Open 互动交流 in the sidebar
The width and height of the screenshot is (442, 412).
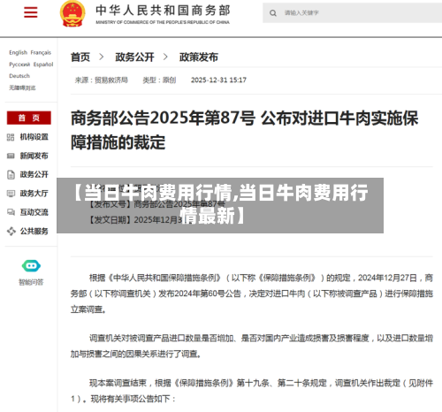coord(34,212)
